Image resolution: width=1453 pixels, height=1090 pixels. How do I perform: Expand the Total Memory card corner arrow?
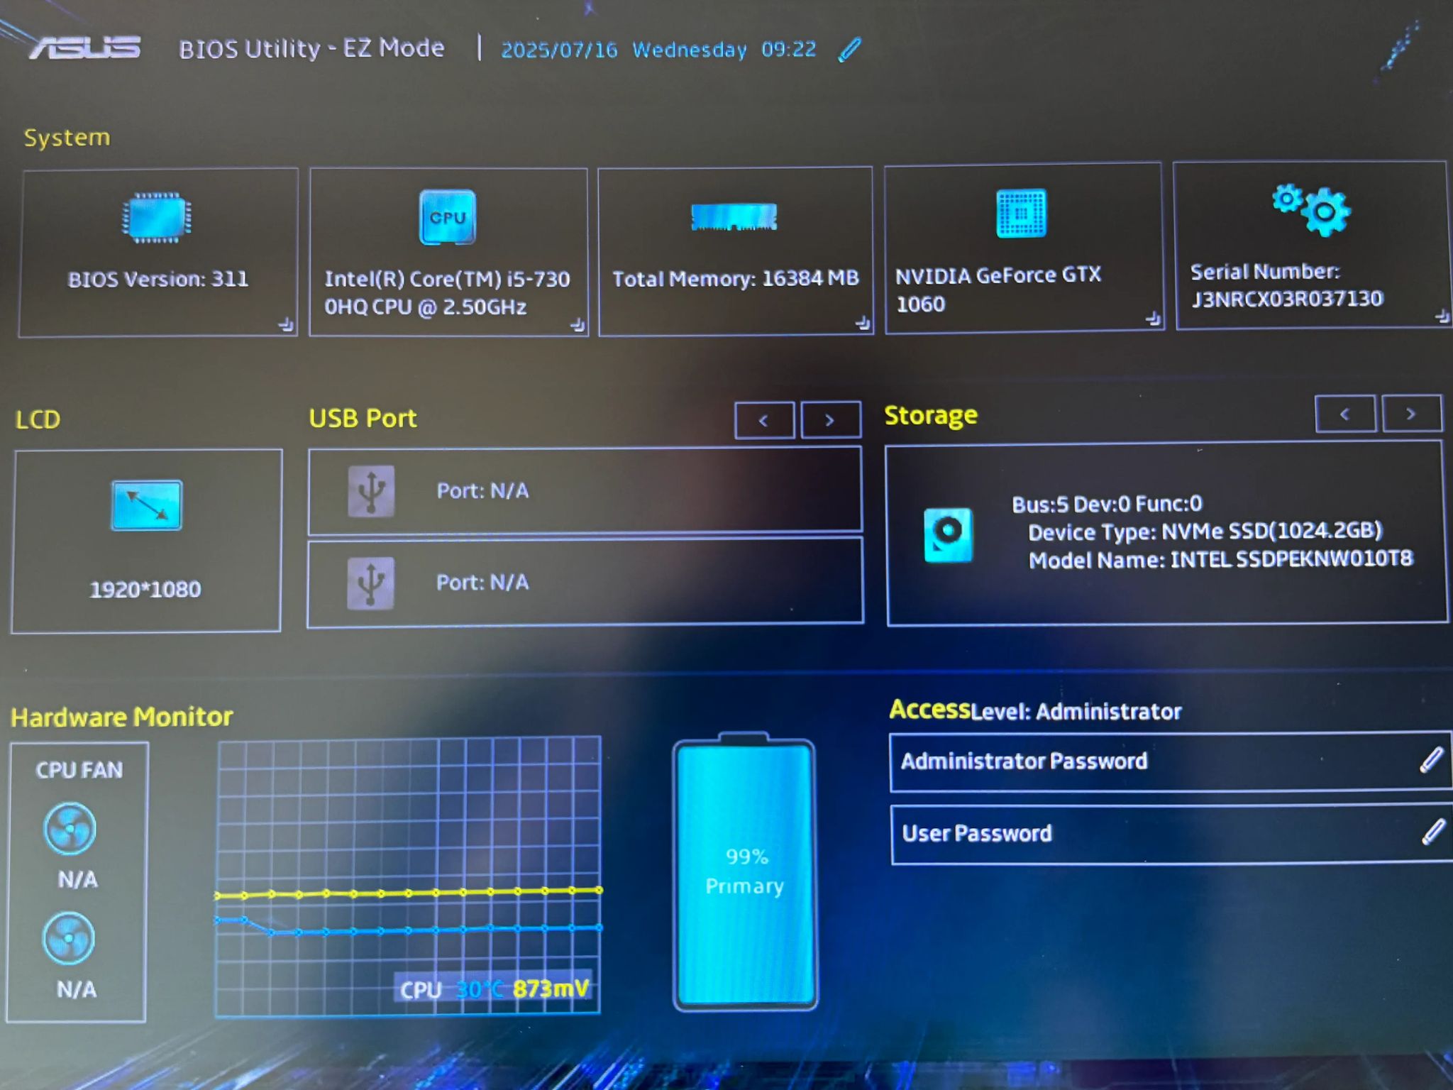pos(863,324)
